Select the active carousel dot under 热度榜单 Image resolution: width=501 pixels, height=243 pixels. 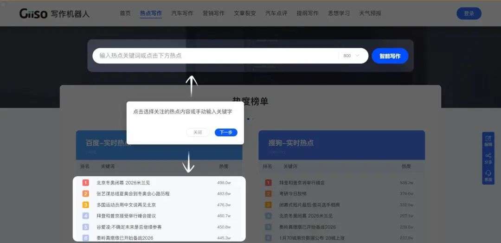[248, 119]
